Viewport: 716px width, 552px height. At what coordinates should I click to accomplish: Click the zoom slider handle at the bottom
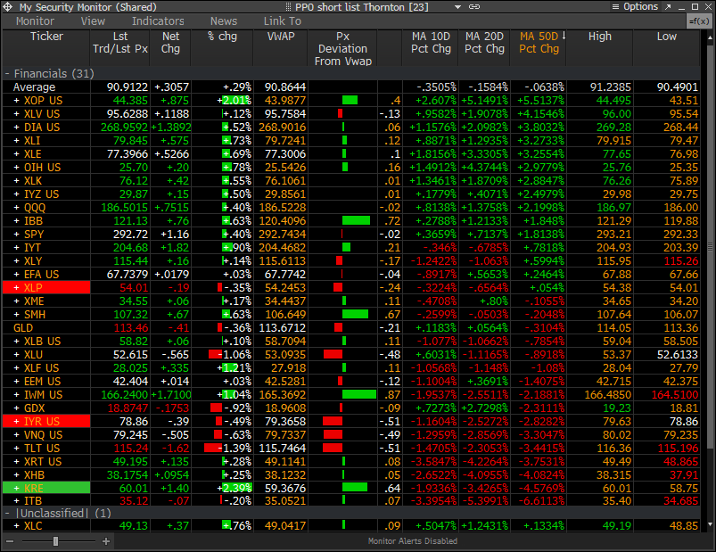pos(55,541)
